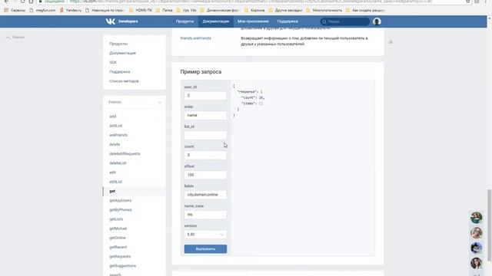This screenshot has width=492, height=276.
Task: Open the user profile avatar in header
Action: (x=377, y=21)
